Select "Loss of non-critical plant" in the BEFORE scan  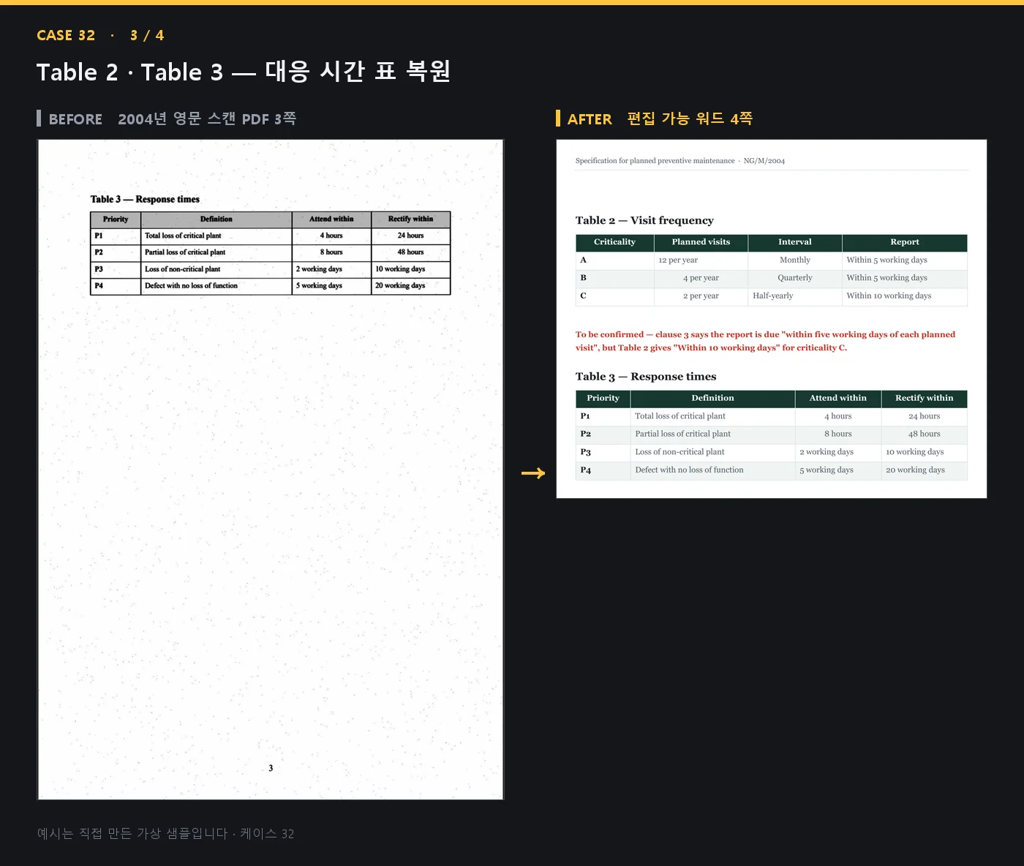[182, 269]
